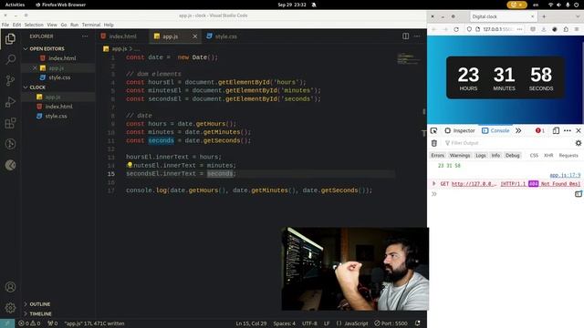Click Ln 15, Col 29 status
The height and width of the screenshot is (328, 584).
pos(251,323)
